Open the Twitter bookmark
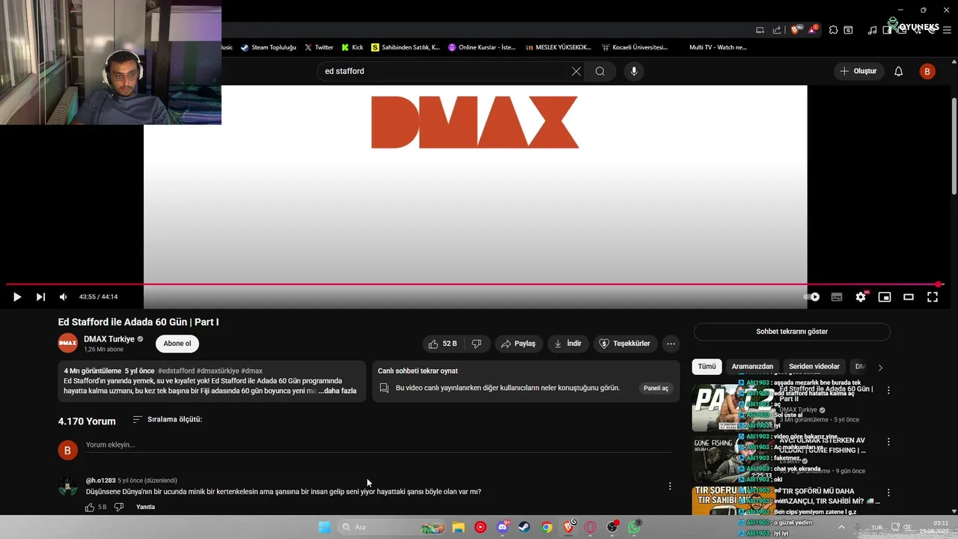 tap(319, 47)
